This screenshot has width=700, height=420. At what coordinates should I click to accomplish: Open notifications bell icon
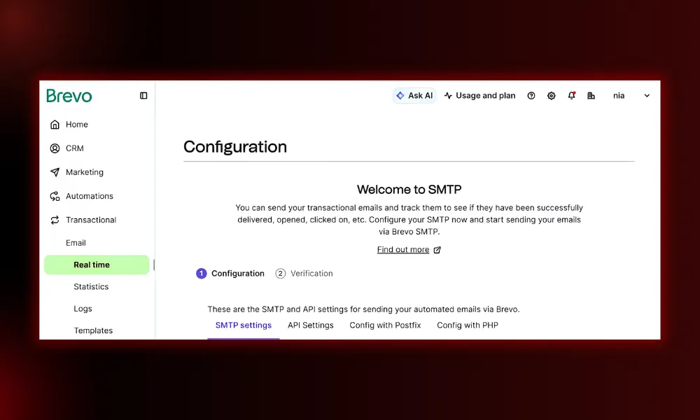pos(571,95)
